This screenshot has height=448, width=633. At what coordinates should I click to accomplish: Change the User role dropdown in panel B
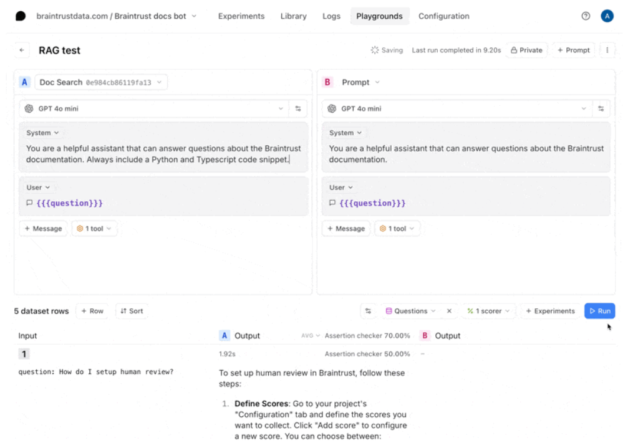pyautogui.click(x=341, y=188)
